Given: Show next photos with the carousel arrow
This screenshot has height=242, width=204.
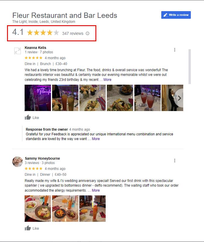Looking at the screenshot, I should [179, 98].
